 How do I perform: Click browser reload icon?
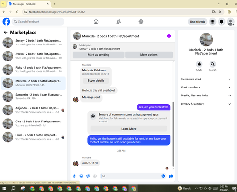point(17,12)
